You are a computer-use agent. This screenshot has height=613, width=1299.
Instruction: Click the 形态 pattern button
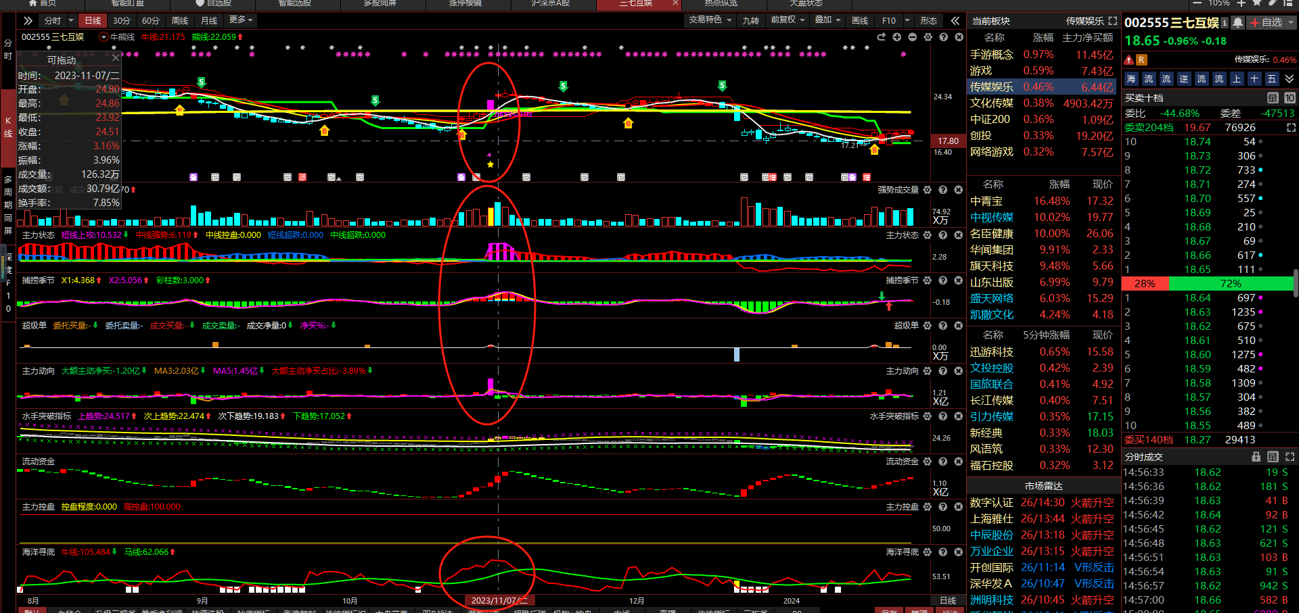[929, 20]
